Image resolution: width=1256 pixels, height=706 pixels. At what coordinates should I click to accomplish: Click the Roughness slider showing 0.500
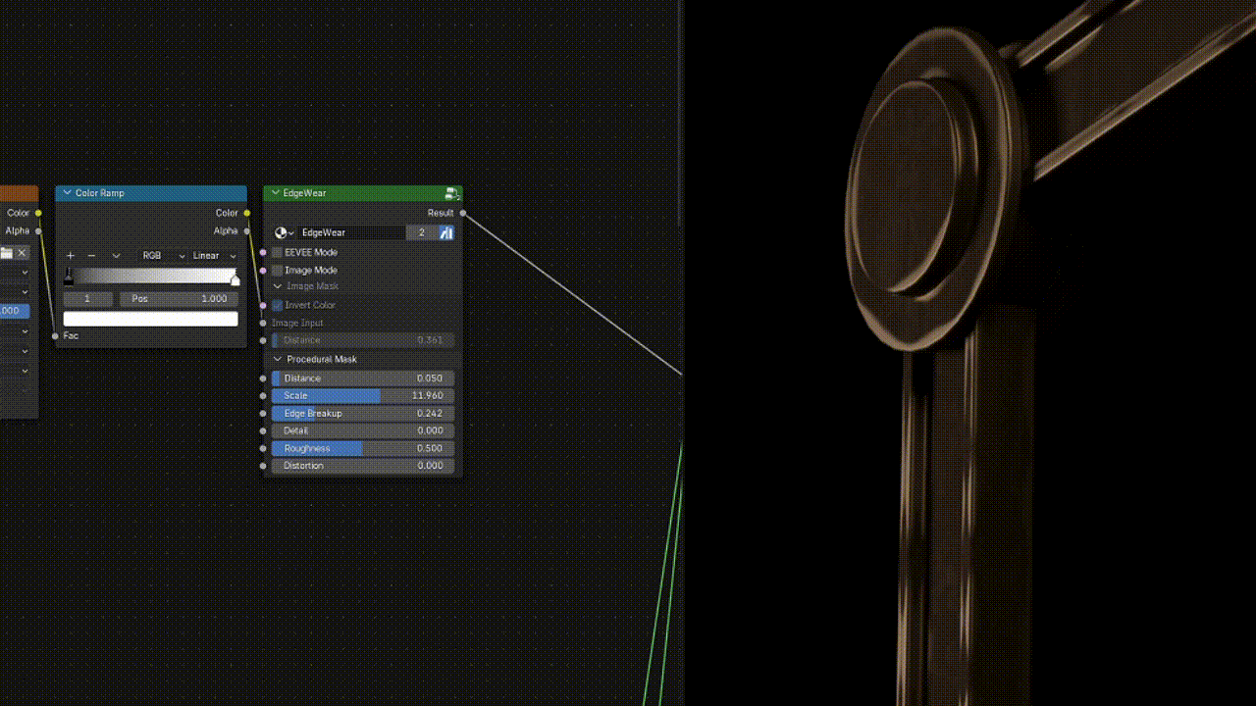(363, 448)
